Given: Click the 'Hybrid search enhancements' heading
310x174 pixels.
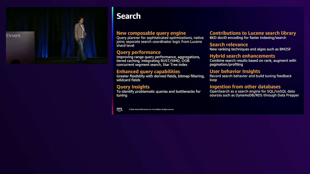Looking at the screenshot, I should tap(242, 56).
